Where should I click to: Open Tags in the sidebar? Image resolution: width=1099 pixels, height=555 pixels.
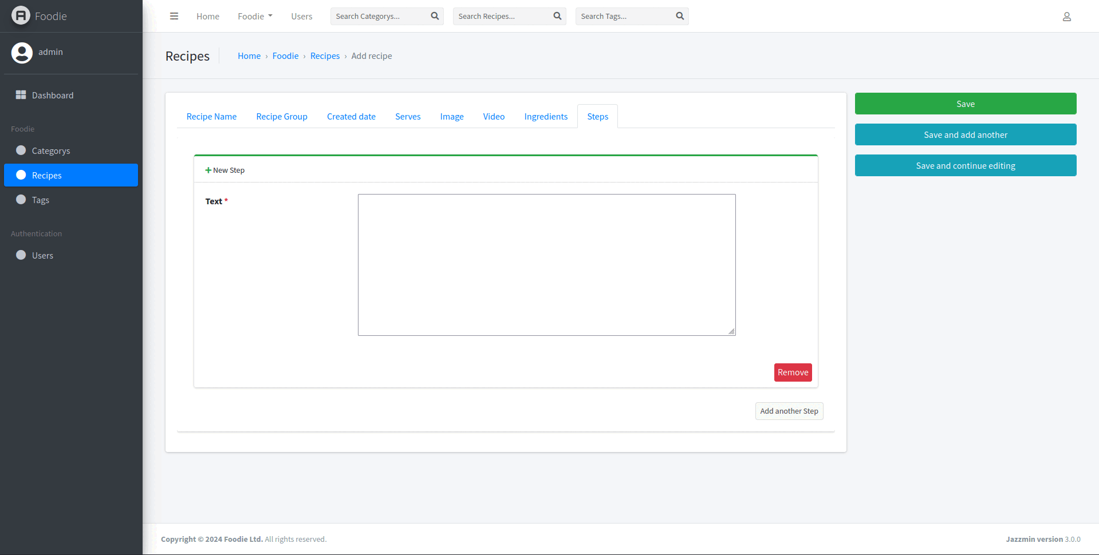click(71, 200)
